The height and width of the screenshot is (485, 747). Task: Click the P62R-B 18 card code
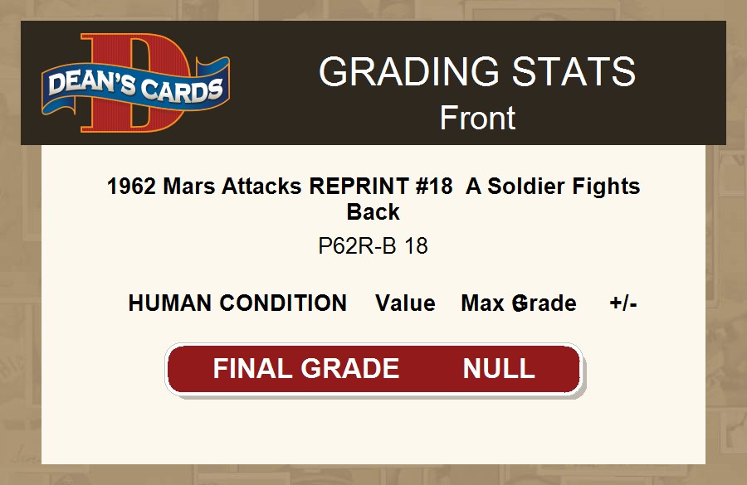373,246
